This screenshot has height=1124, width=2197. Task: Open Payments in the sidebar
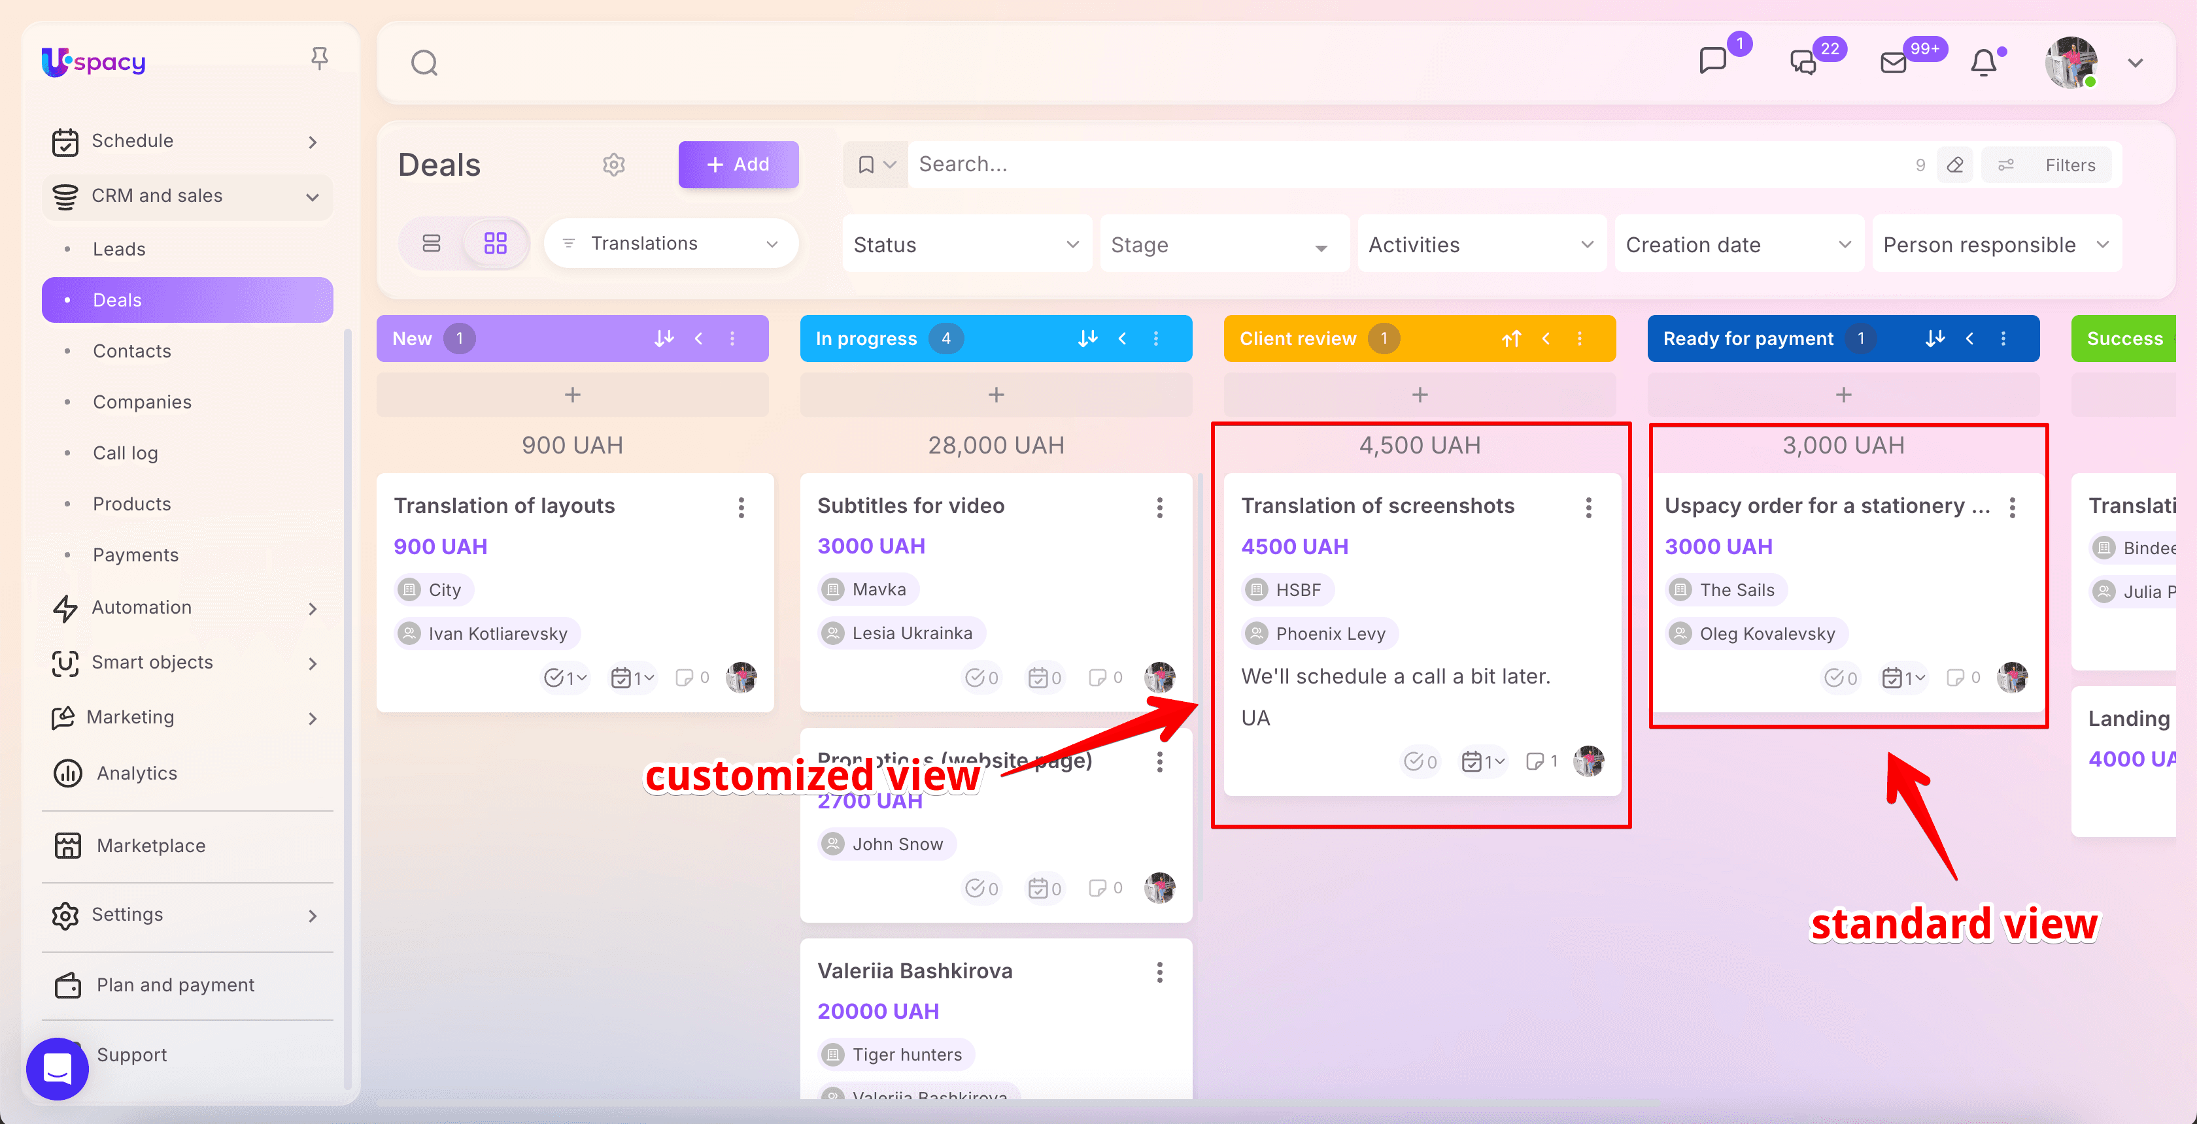click(x=135, y=555)
